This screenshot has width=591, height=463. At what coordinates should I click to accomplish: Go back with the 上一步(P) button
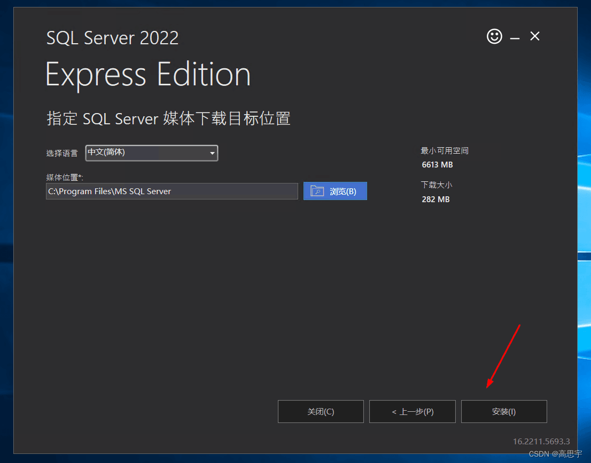click(413, 411)
